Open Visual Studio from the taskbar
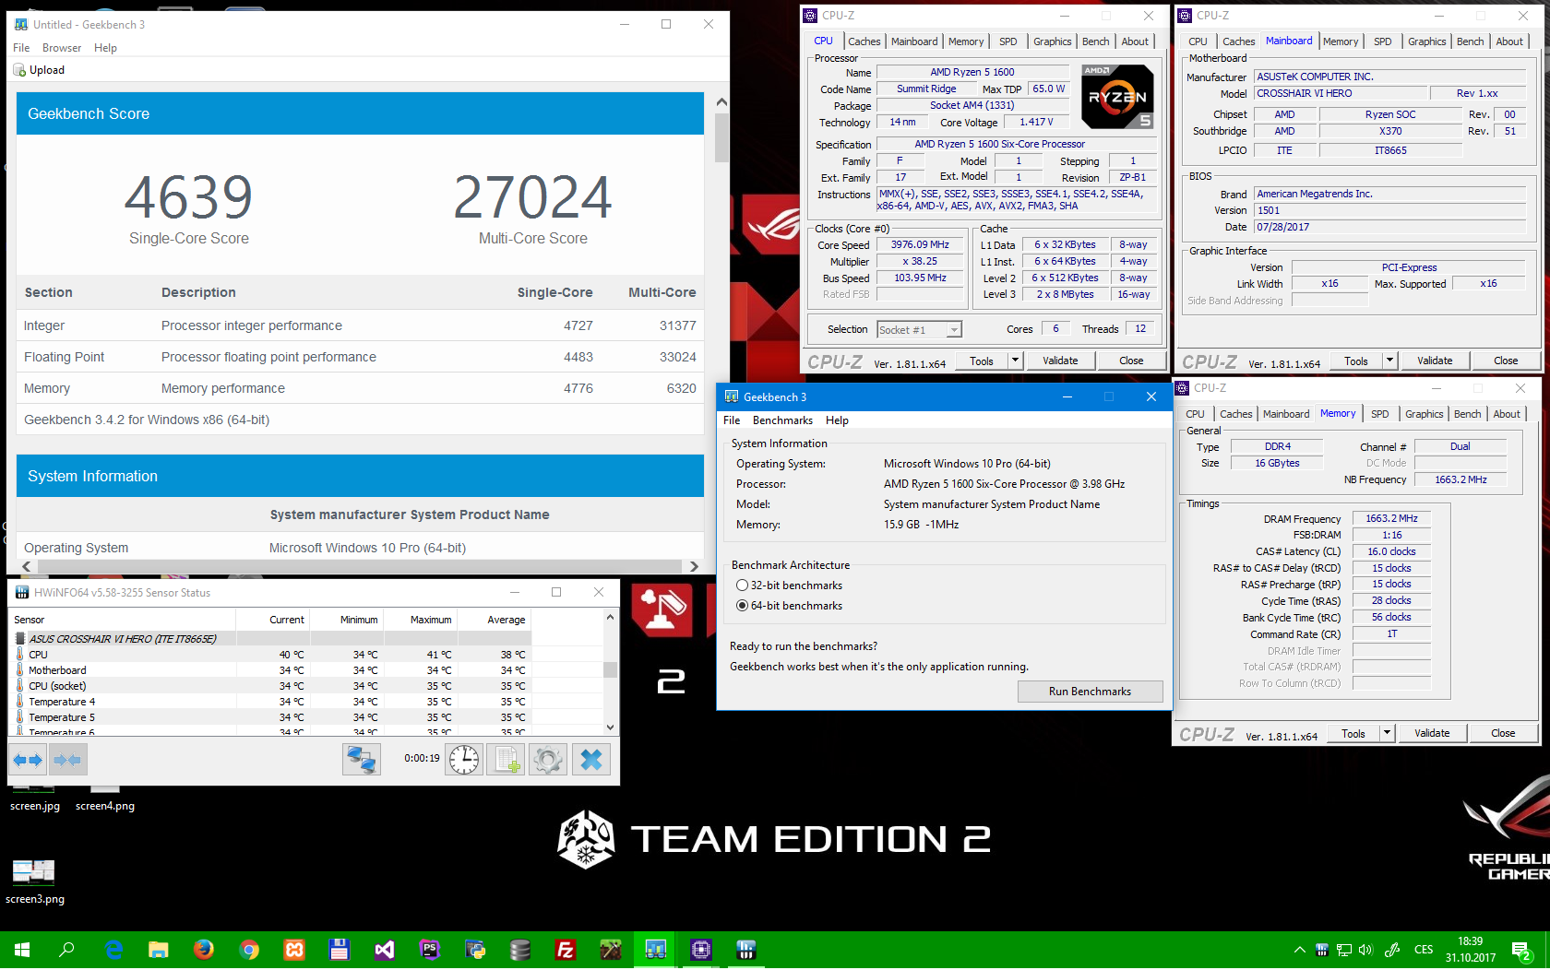Viewport: 1550px width, 970px height. (385, 950)
